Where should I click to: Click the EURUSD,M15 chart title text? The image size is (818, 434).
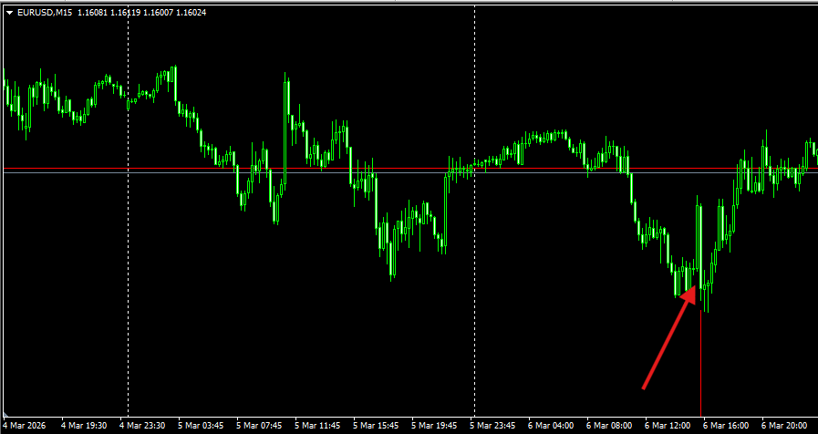[x=45, y=13]
